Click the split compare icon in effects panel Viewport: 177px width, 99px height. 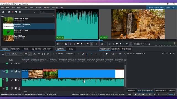(x=167, y=53)
